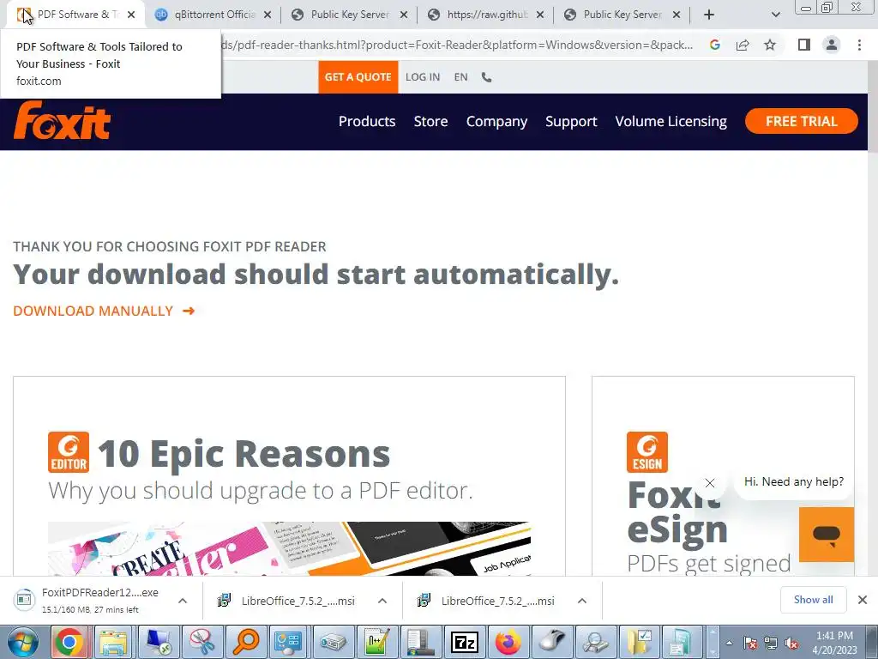
Task: Open Action Center flag tray icon
Action: point(750,644)
